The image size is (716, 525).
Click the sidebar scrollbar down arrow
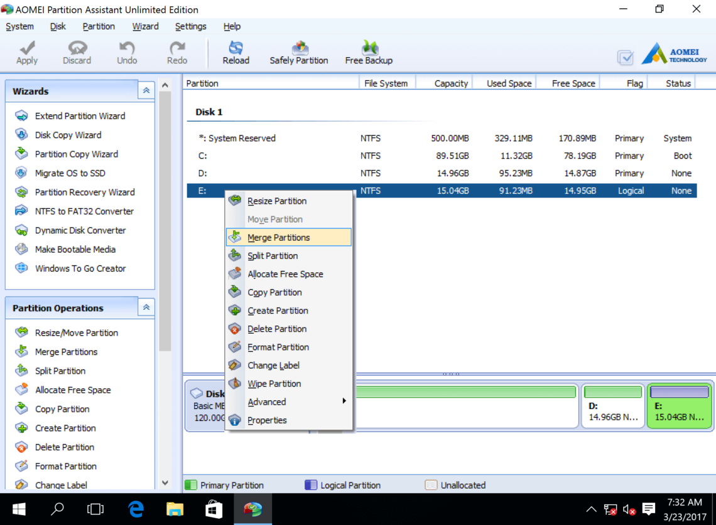tap(165, 482)
